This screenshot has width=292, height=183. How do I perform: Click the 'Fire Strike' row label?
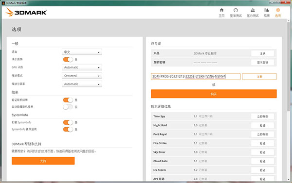pyautogui.click(x=160, y=143)
